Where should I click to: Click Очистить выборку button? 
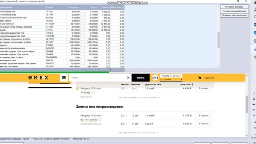coord(234,7)
